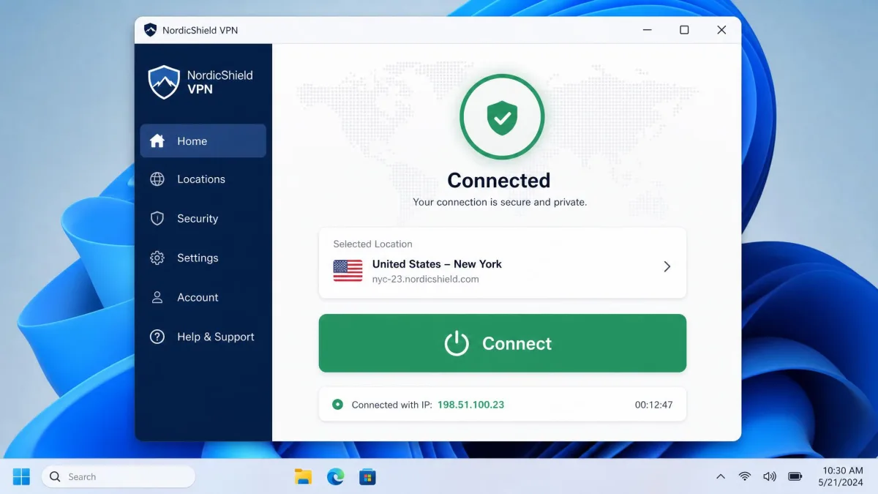878x494 pixels.
Task: Click the green shield checkmark status icon
Action: pyautogui.click(x=502, y=117)
